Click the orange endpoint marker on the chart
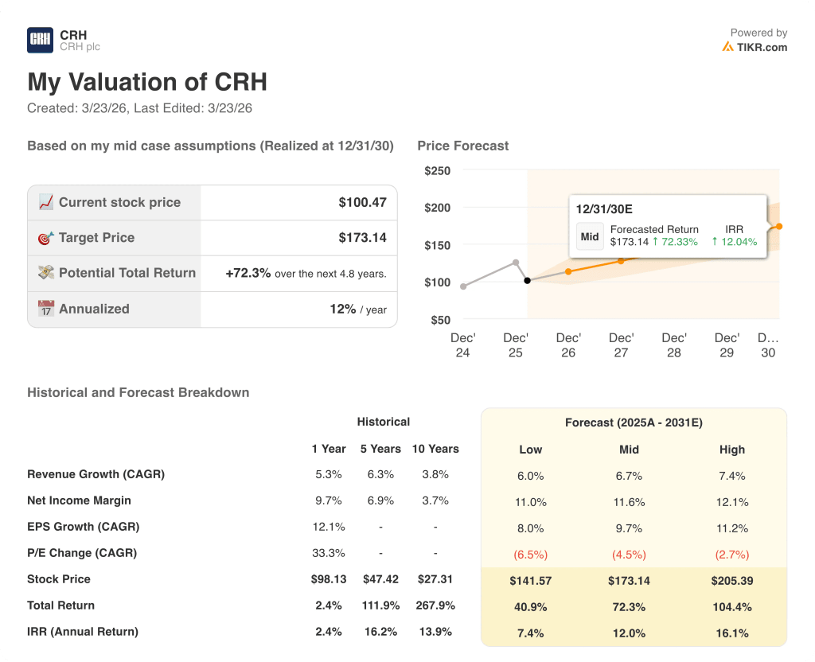The height and width of the screenshot is (662, 815). click(x=778, y=227)
